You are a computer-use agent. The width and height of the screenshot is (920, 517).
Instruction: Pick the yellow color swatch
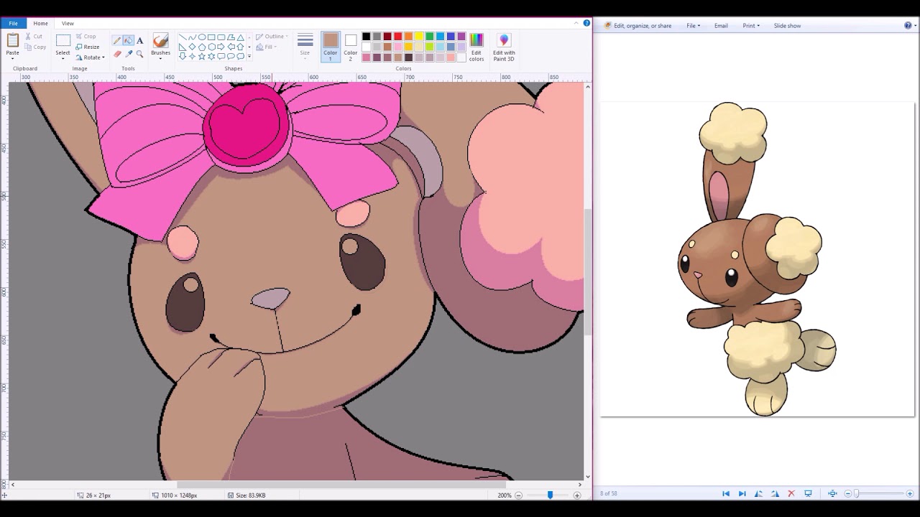click(419, 37)
